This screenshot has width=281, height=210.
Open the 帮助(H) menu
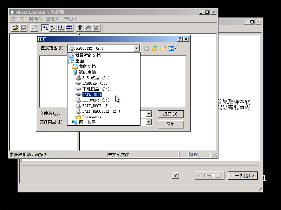point(71,19)
